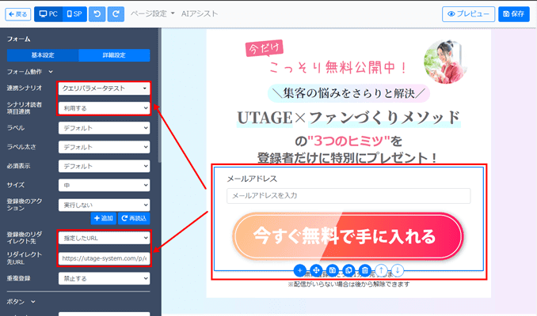Click the 再読込 button
Screen dimensions: 537x316
coord(134,218)
